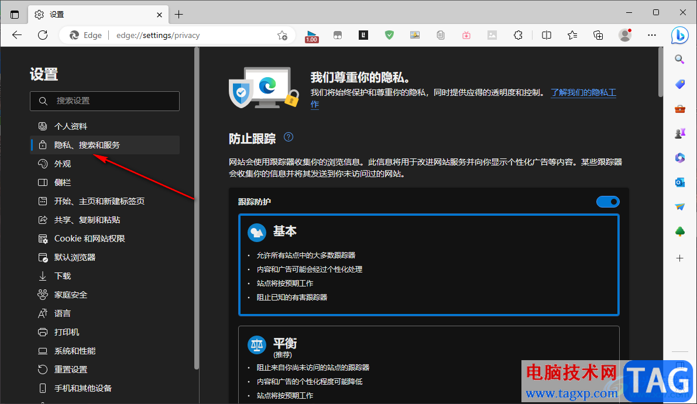This screenshot has height=404, width=697.
Task: Turn off the 跟踪防护 toggle
Action: [x=607, y=202]
